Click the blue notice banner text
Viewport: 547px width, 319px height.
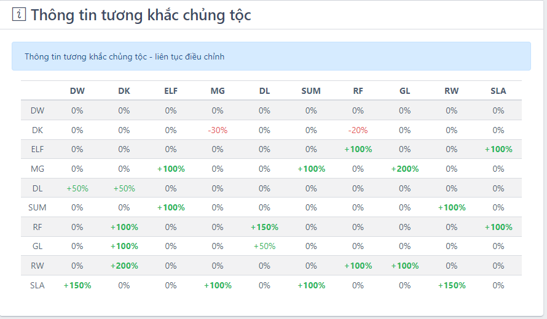coord(125,56)
